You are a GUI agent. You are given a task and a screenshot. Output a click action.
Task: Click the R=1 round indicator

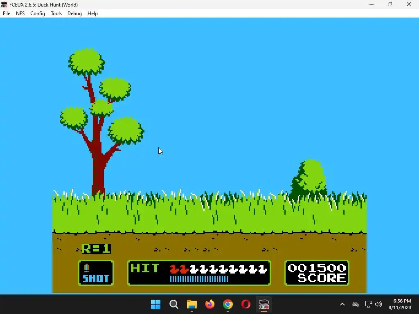coord(96,249)
